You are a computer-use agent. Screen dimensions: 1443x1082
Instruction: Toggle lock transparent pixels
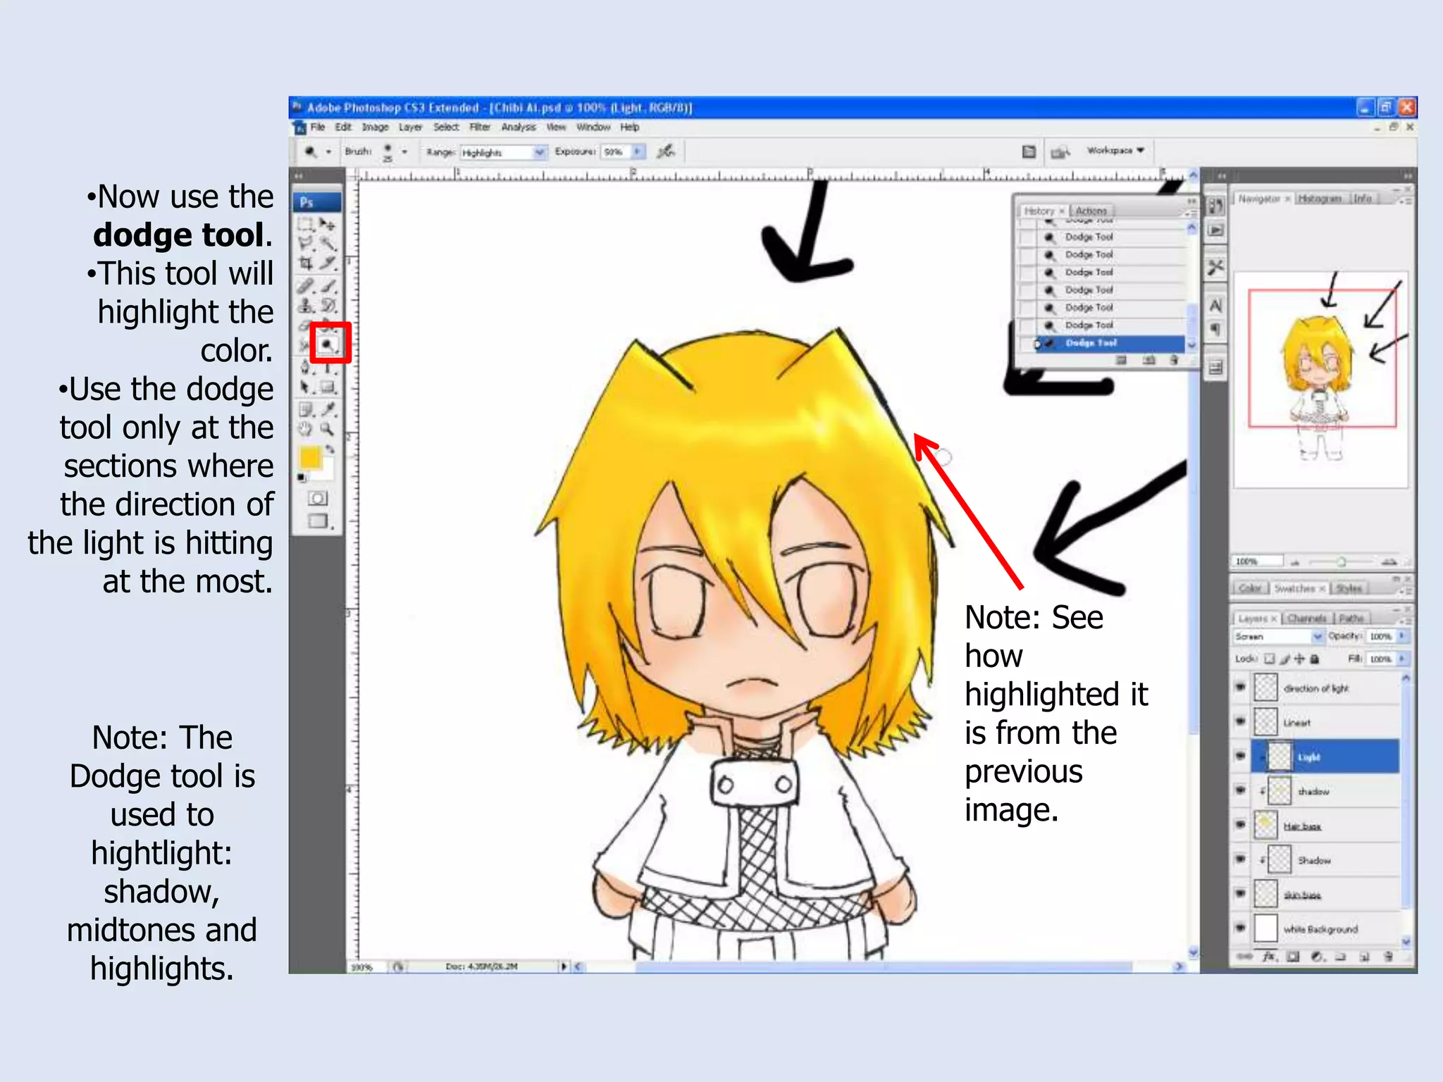pyautogui.click(x=1269, y=659)
